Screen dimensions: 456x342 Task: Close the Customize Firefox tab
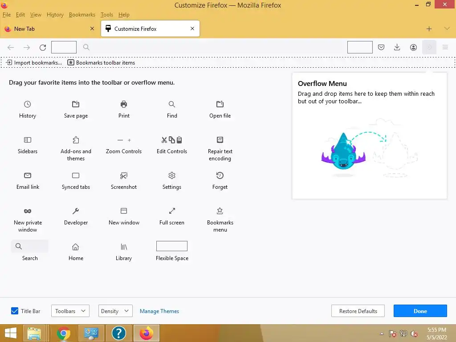coord(192,28)
